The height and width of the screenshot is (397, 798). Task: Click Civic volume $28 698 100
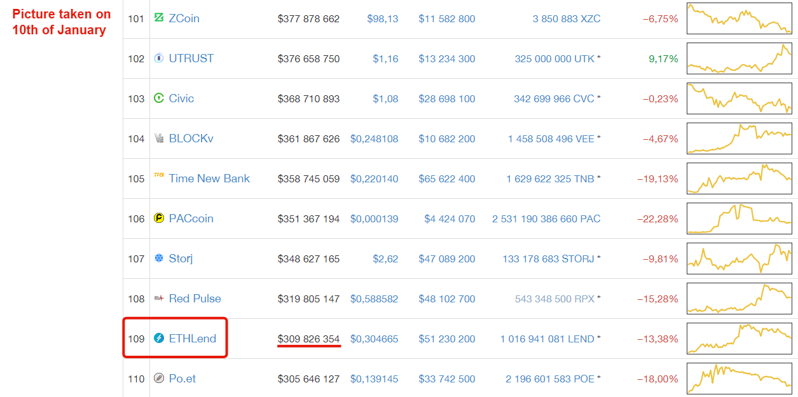pos(447,99)
